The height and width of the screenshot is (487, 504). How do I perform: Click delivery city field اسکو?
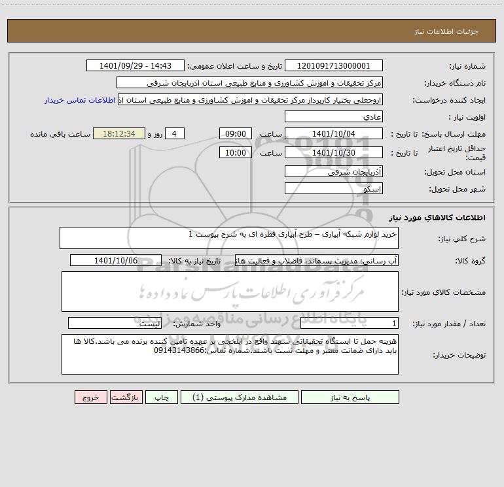(x=334, y=188)
